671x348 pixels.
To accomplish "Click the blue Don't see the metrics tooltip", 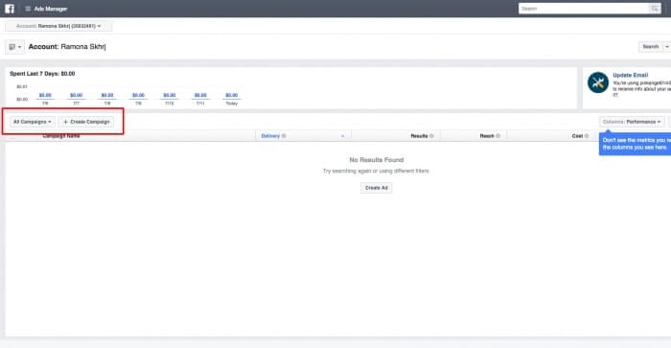I will (635, 144).
